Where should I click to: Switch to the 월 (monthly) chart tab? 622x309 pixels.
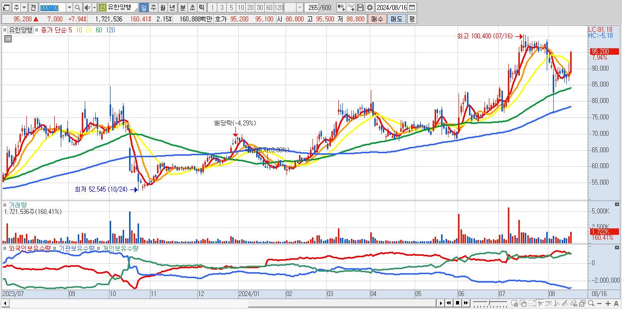coord(163,7)
